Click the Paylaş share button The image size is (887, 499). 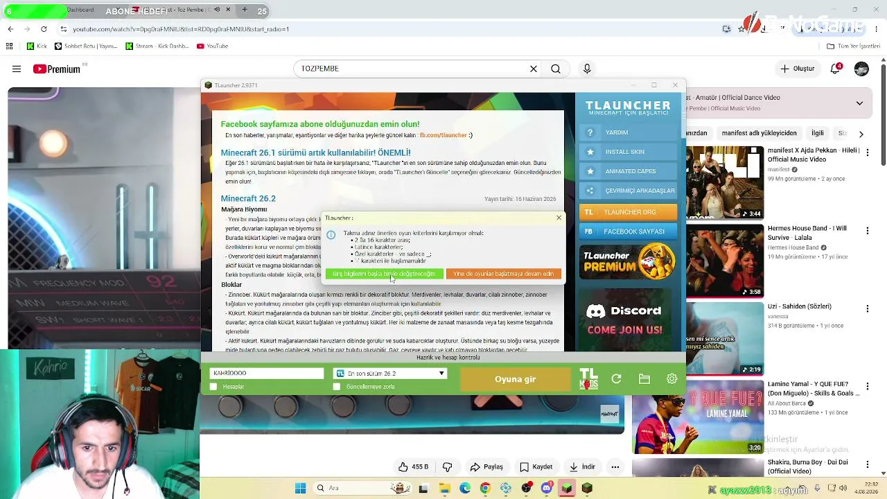(x=486, y=467)
